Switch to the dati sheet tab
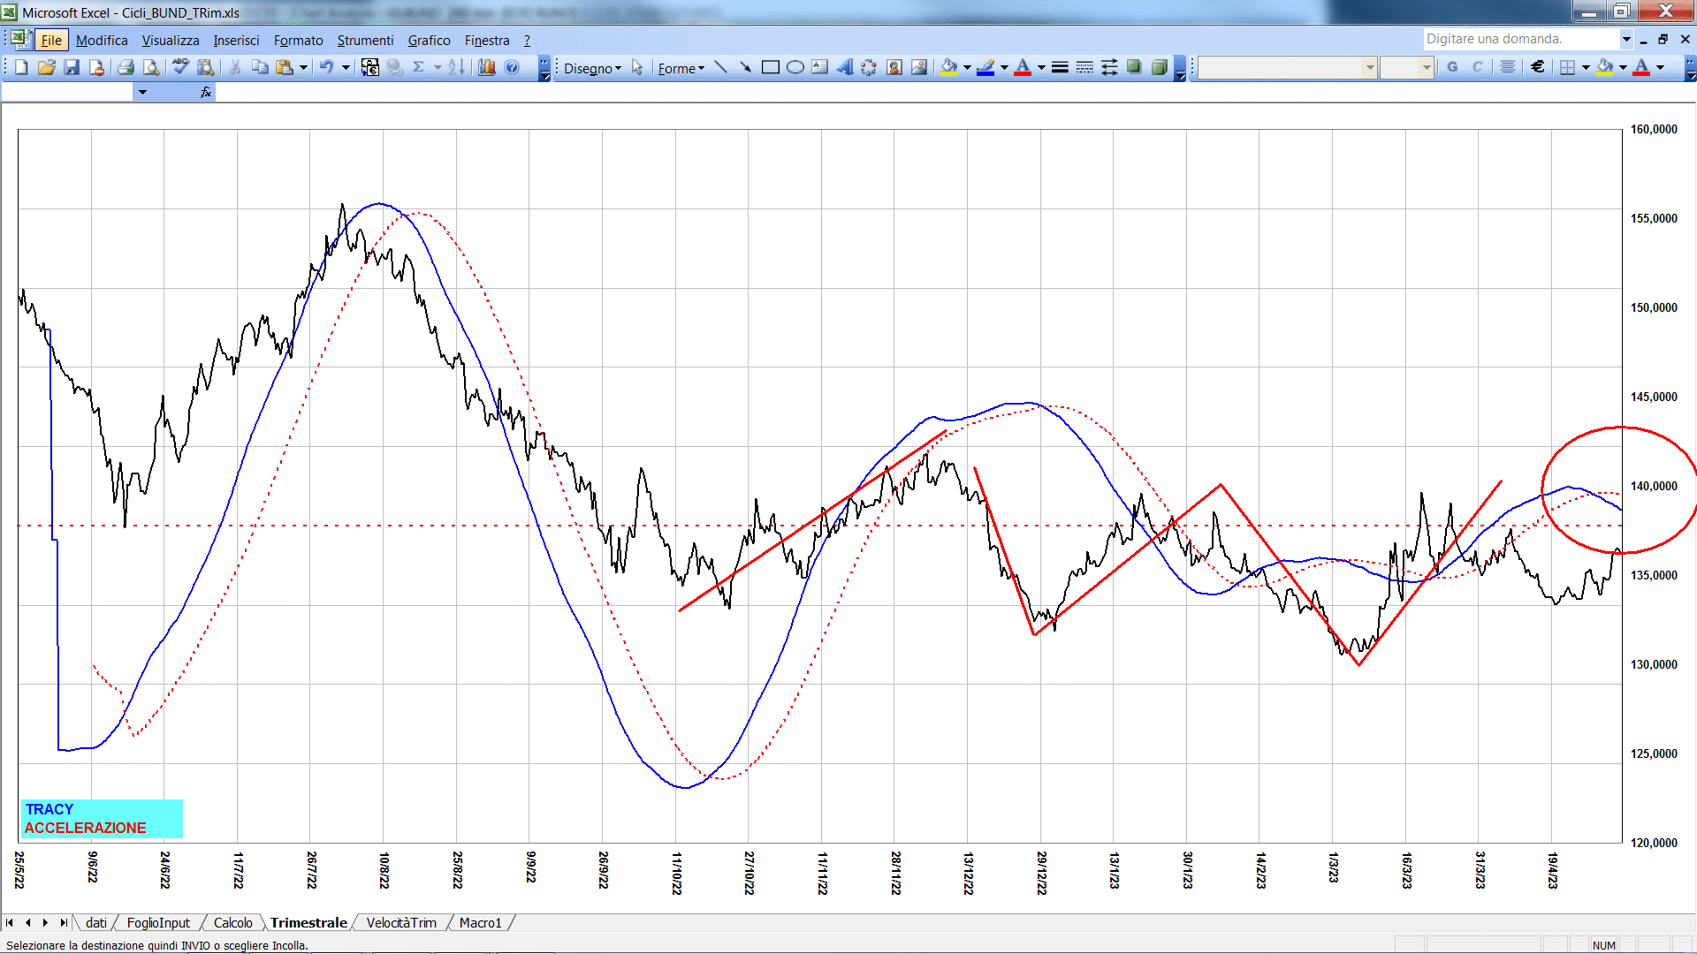The width and height of the screenshot is (1697, 954). coord(96,922)
